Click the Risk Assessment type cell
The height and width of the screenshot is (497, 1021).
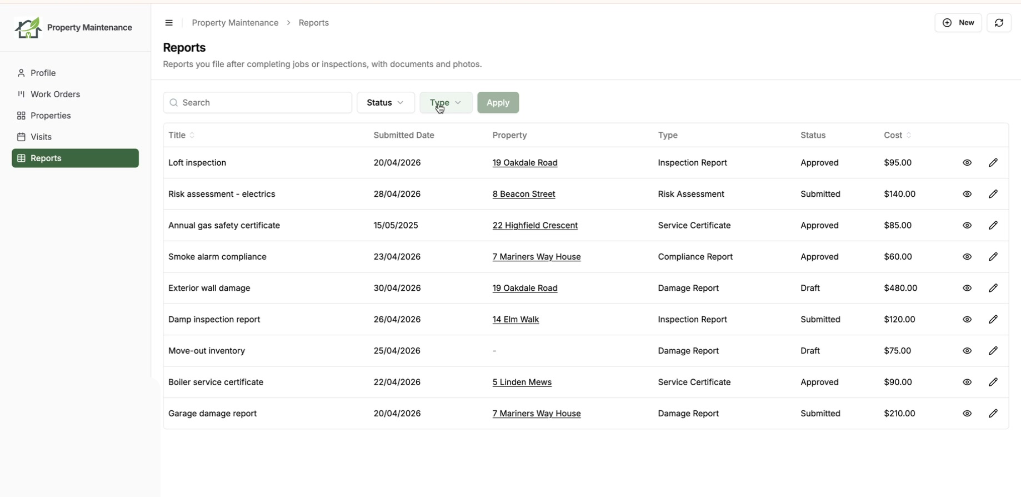pyautogui.click(x=691, y=194)
